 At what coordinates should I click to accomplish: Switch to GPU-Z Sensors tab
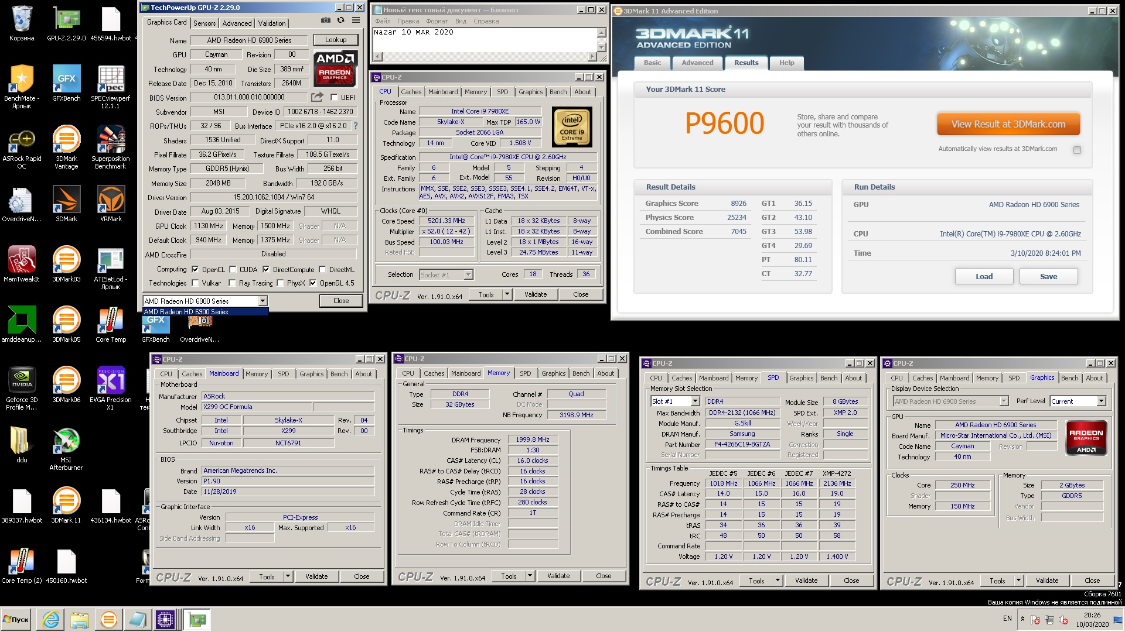tap(204, 23)
